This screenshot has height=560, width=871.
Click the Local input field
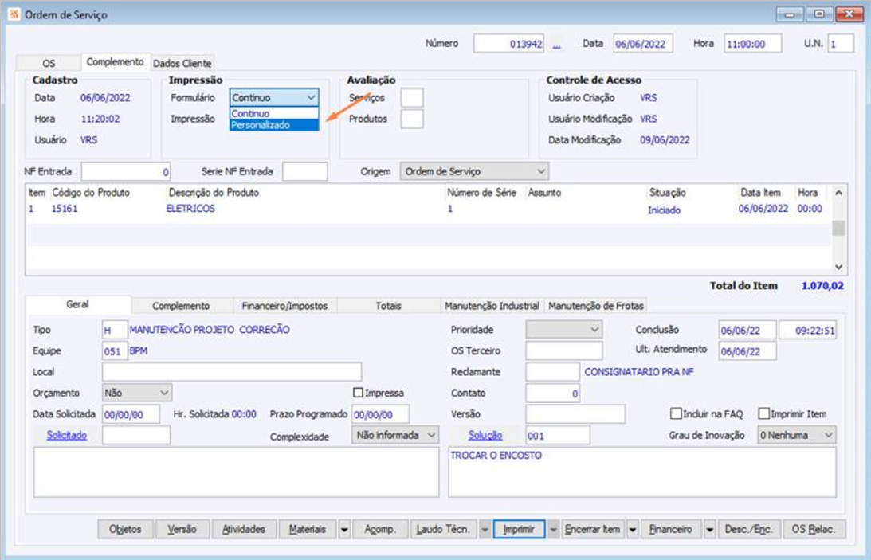[232, 372]
